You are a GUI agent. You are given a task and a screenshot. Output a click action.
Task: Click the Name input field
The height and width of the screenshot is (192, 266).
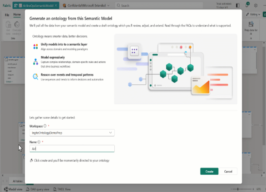click(x=72, y=149)
